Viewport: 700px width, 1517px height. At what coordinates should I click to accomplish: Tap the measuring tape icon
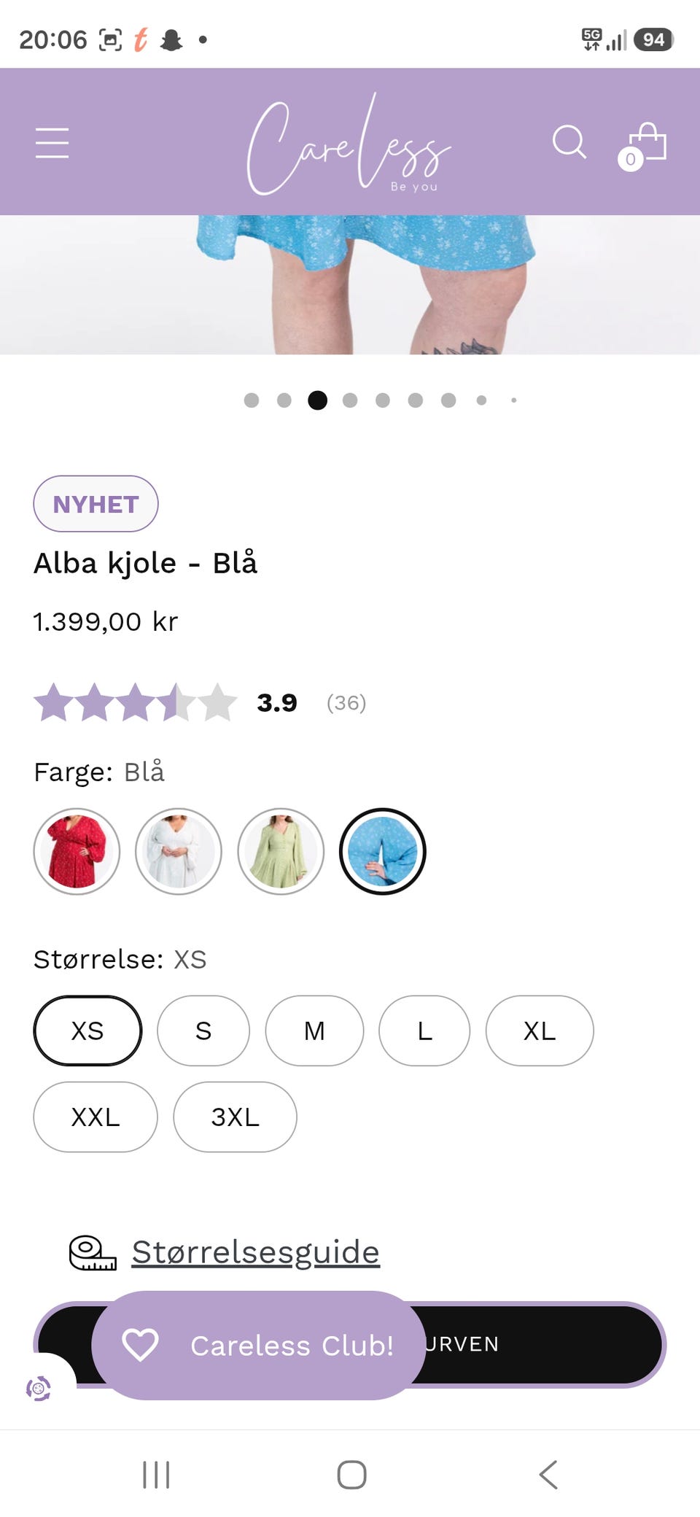click(93, 1253)
